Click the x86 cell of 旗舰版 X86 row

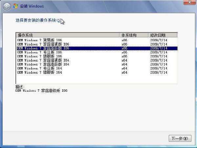124,56
